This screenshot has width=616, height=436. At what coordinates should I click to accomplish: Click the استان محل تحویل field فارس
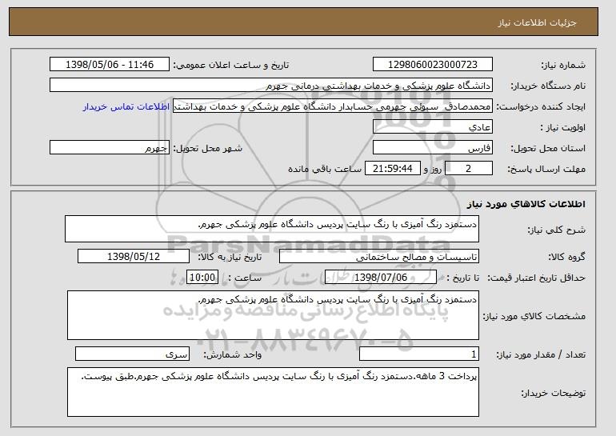coord(433,148)
